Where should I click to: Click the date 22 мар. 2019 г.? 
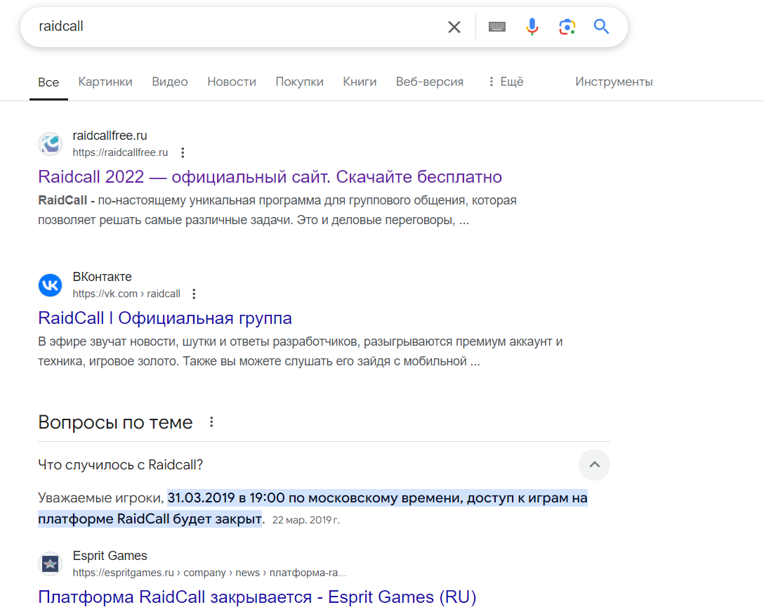pos(305,521)
